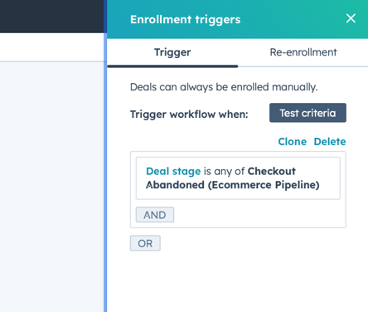Click the Enrollment triggers panel title
This screenshot has width=368, height=312.
pyautogui.click(x=185, y=20)
